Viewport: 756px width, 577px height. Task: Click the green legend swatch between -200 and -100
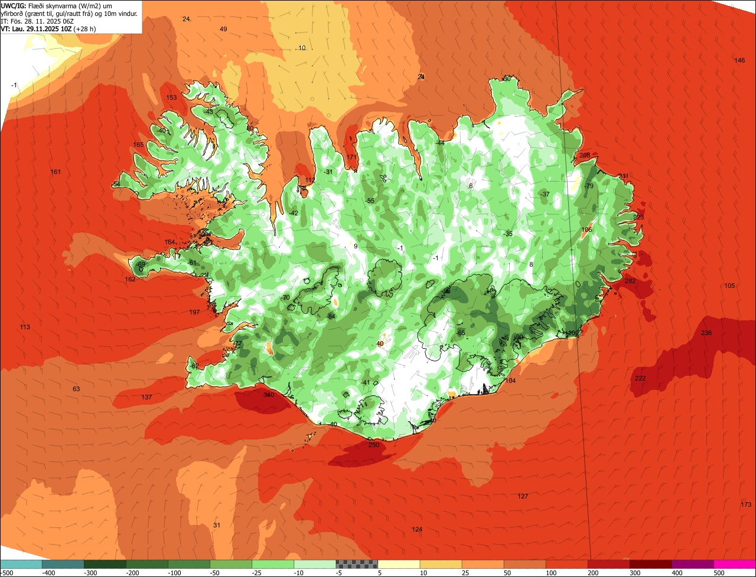147,564
